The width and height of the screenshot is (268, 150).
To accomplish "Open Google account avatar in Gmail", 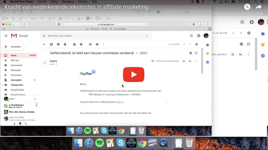I will 206,36.
